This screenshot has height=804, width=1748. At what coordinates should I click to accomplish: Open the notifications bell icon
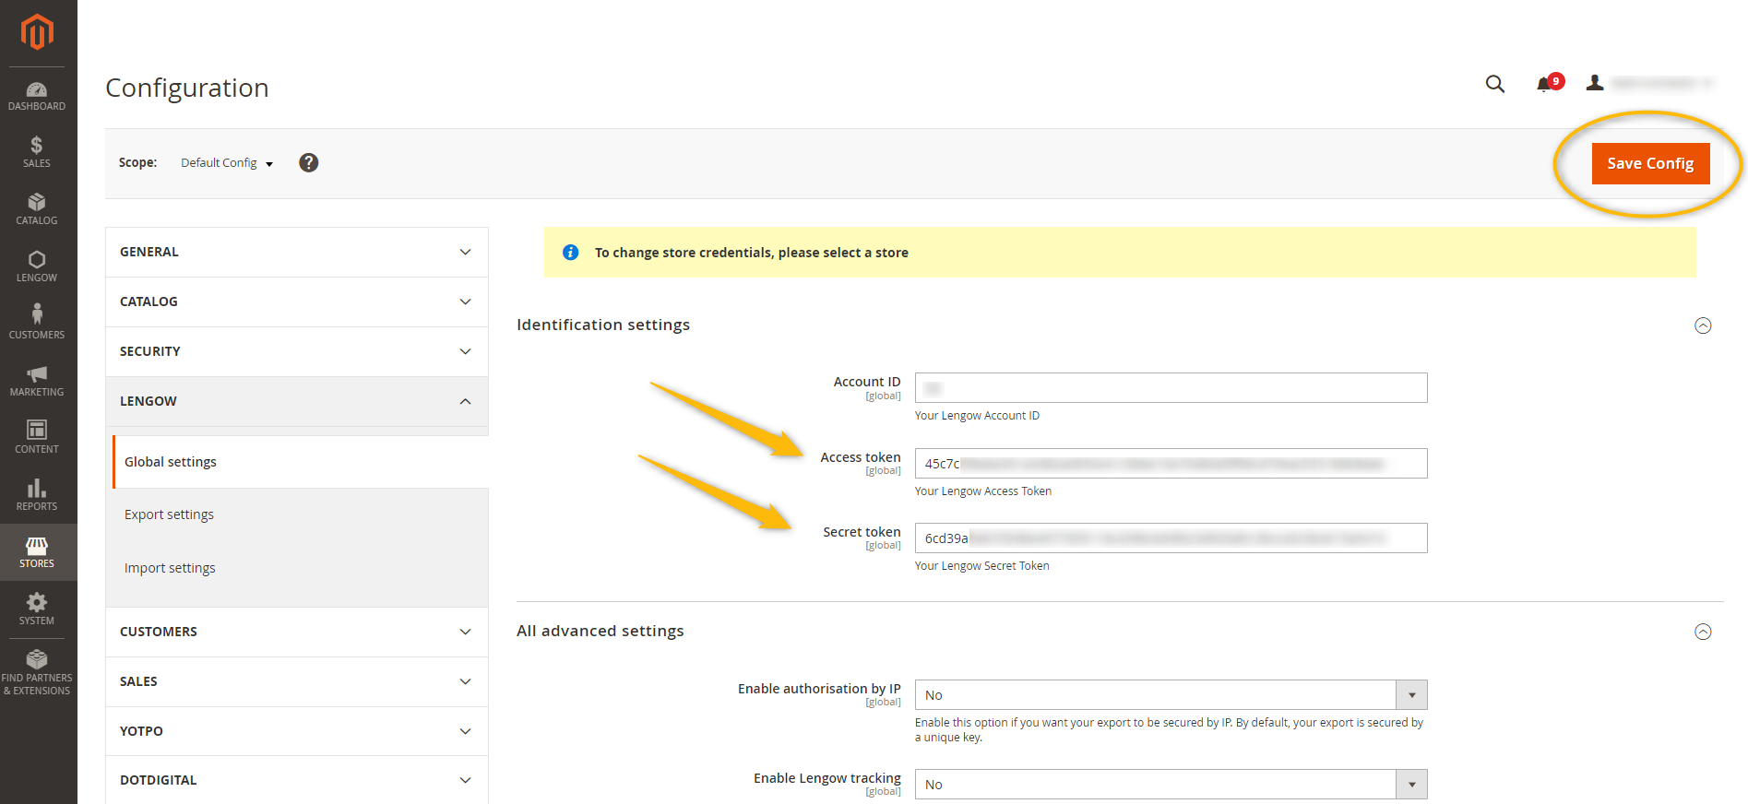[x=1545, y=84]
